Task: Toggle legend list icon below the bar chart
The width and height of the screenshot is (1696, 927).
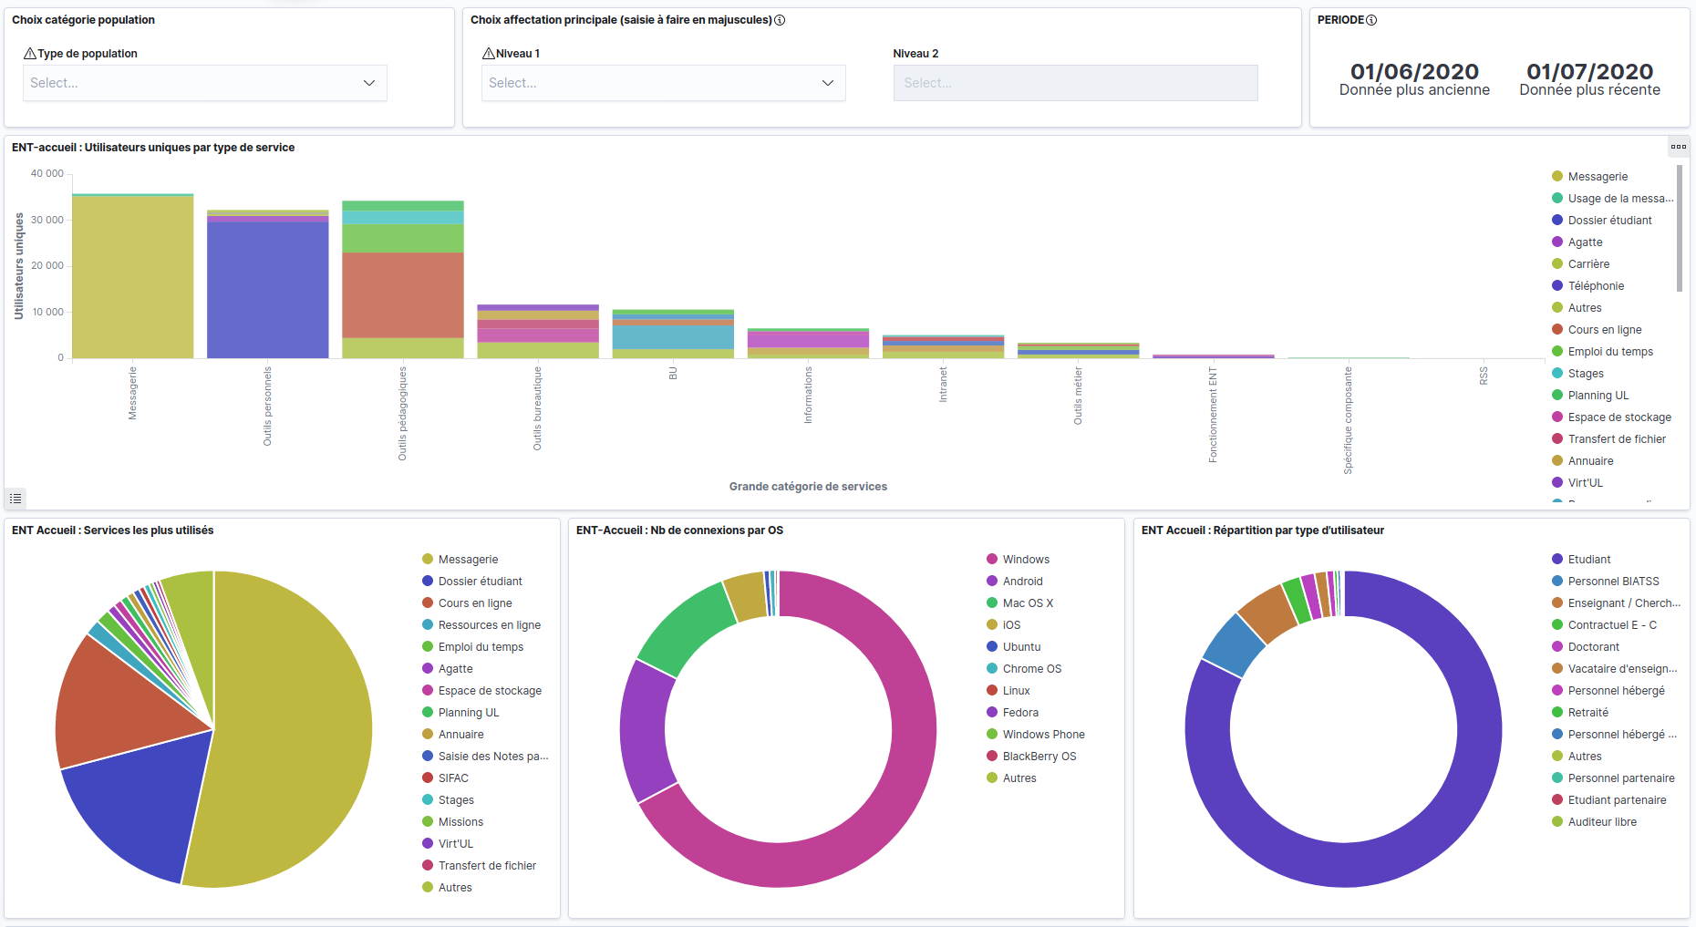Action: point(16,499)
